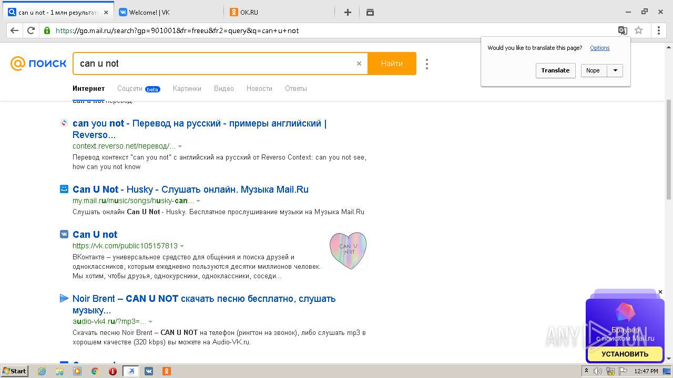The image size is (673, 378).
Task: Open Chrome from the taskbar
Action: (x=95, y=371)
